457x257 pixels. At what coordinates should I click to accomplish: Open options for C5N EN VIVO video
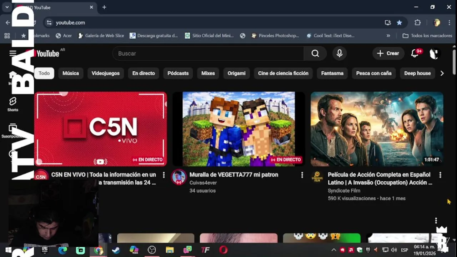[164, 175]
